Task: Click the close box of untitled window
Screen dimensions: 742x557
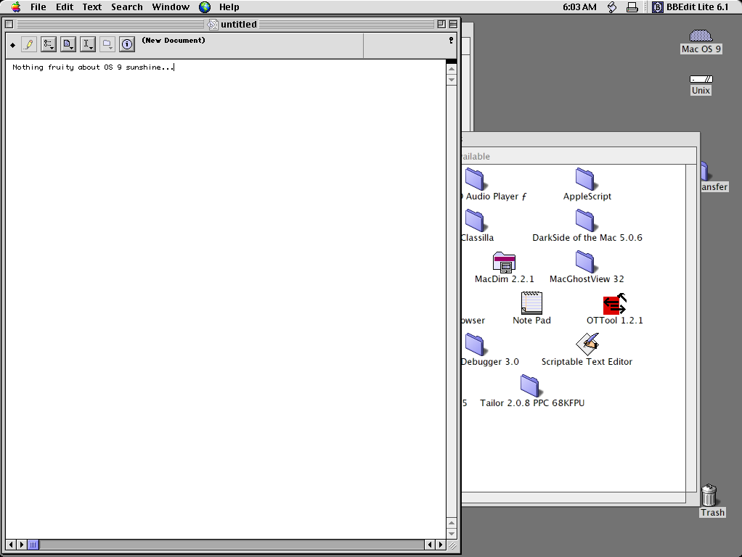Action: [x=9, y=24]
